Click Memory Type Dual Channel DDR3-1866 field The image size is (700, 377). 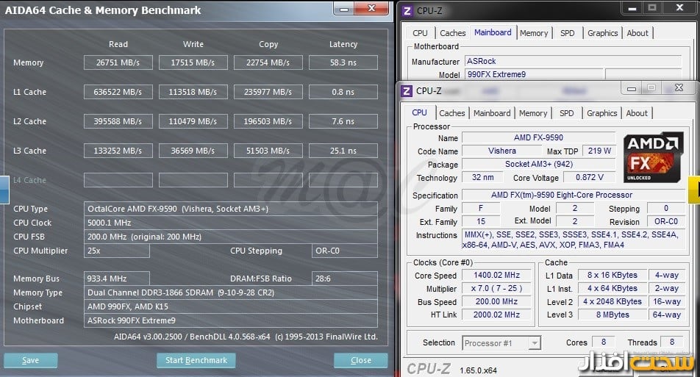[231, 292]
